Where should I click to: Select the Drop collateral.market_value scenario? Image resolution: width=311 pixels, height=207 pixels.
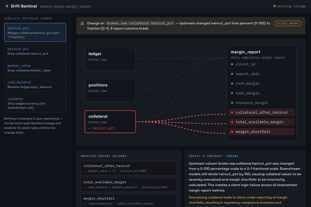coord(35,68)
